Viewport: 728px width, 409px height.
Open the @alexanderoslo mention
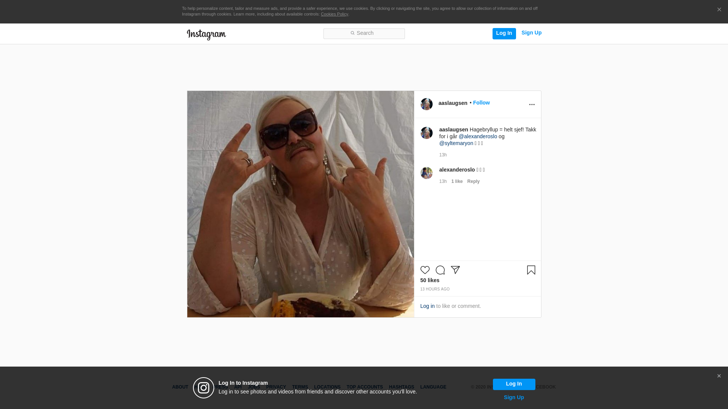coord(478,136)
